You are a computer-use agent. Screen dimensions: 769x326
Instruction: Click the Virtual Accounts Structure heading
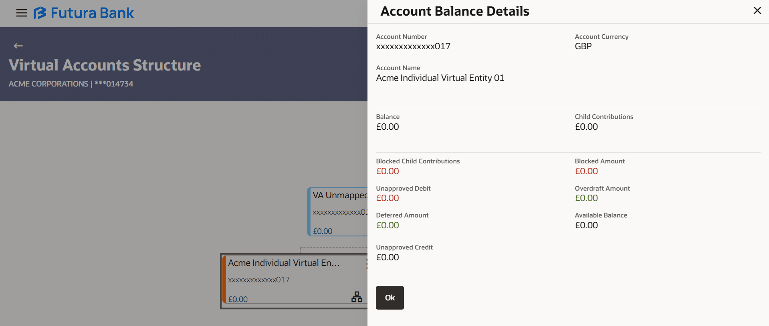click(105, 65)
